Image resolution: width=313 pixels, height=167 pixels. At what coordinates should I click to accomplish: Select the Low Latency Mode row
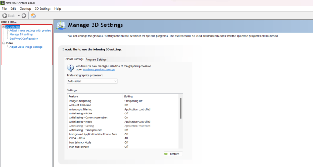point(123,142)
